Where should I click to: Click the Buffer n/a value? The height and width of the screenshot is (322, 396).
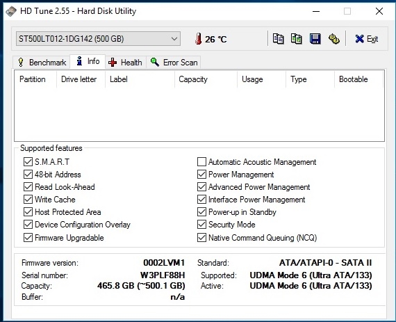click(178, 297)
